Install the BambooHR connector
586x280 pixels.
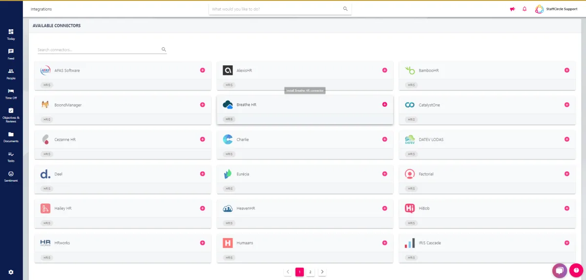tap(566, 70)
